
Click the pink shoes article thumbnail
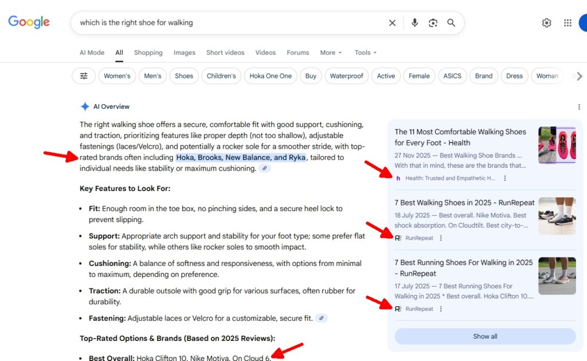coord(557,145)
